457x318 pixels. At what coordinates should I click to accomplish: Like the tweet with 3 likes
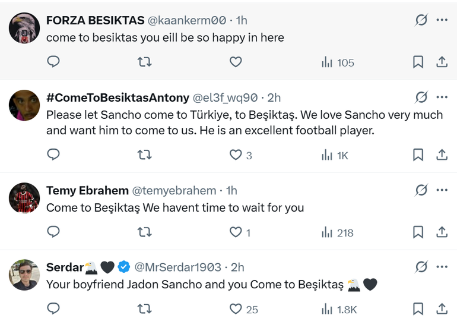(236, 155)
